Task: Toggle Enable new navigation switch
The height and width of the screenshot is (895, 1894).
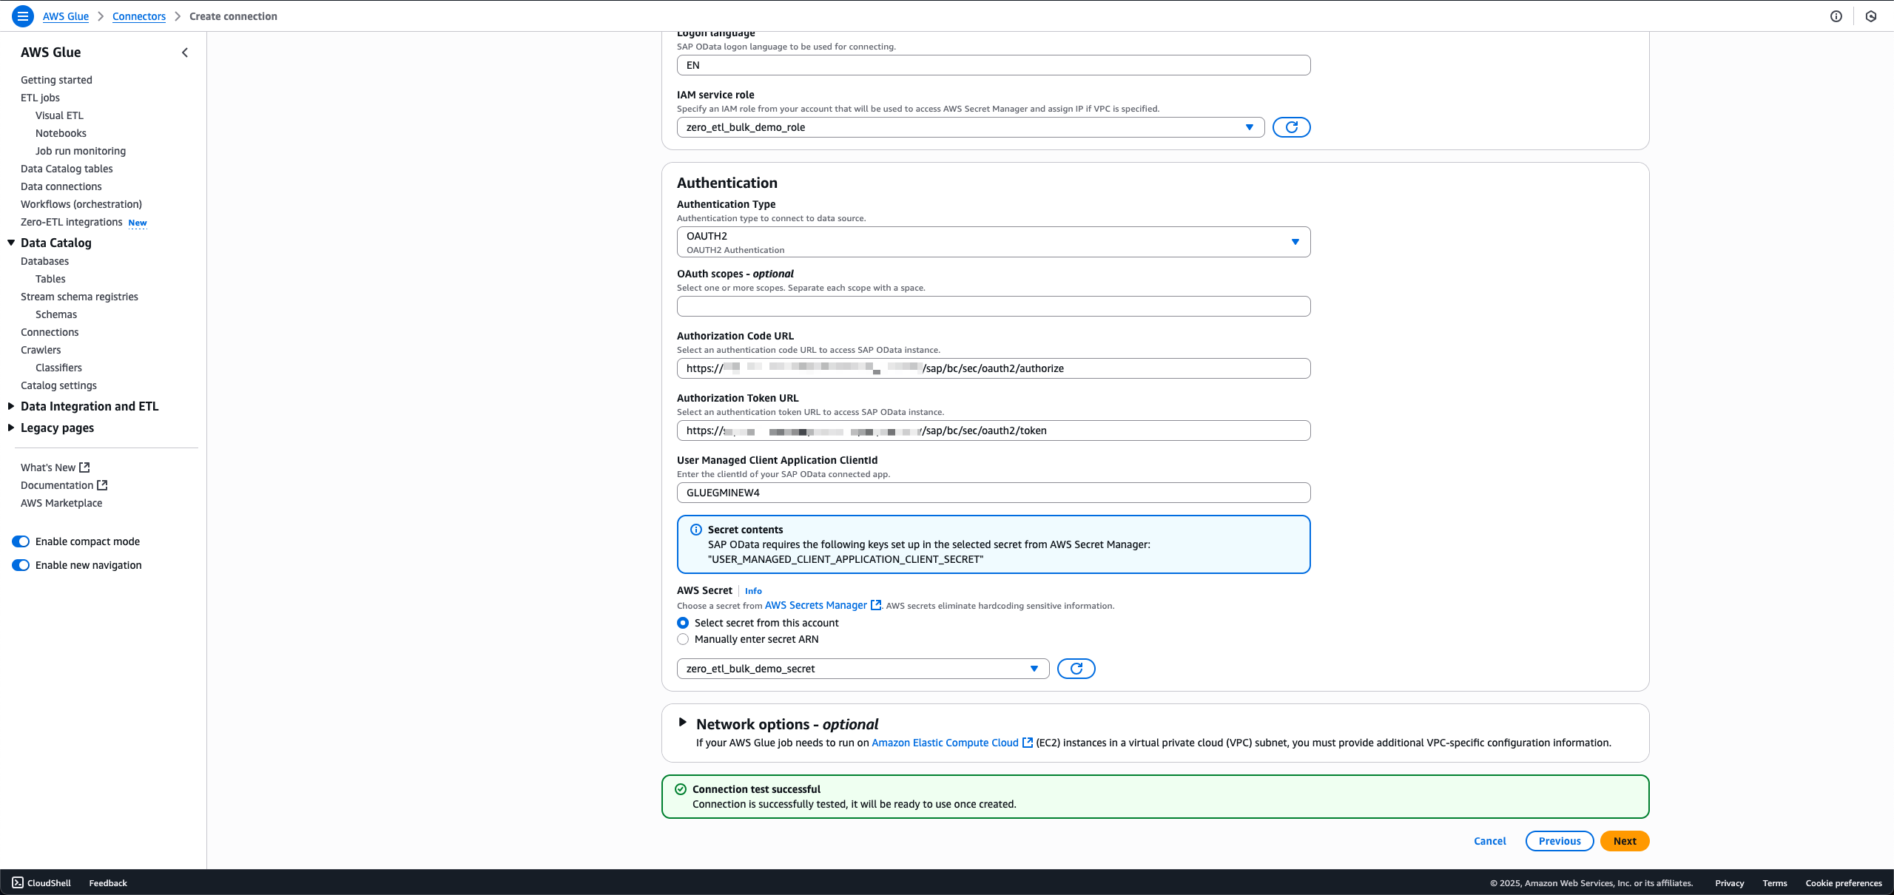Action: [21, 565]
